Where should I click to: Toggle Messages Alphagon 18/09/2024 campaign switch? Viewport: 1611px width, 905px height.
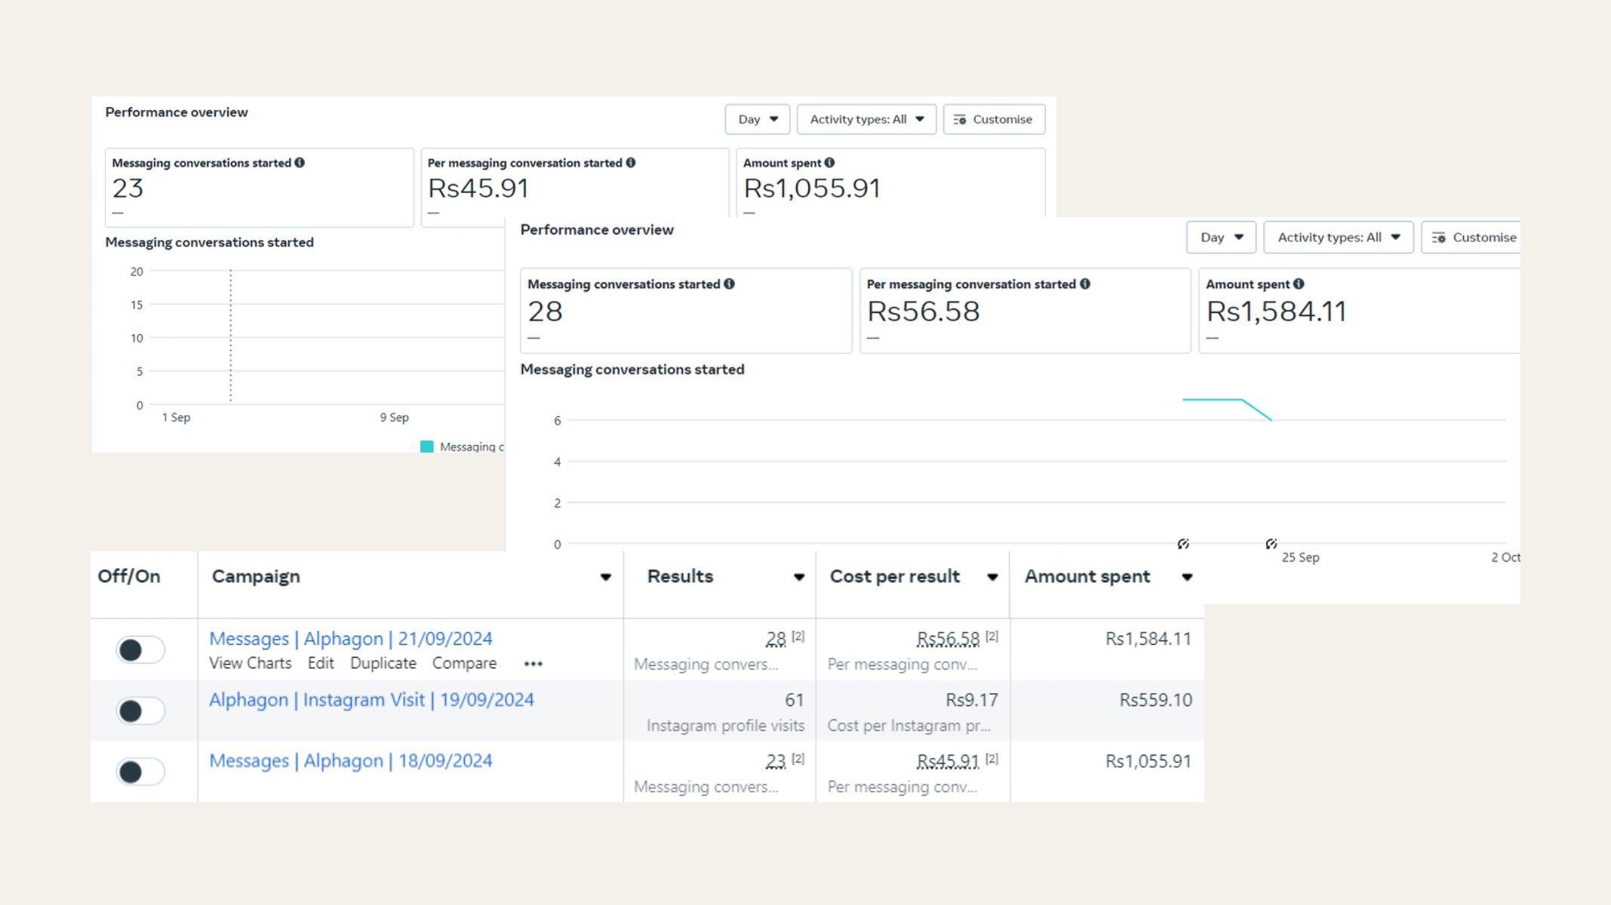tap(140, 772)
